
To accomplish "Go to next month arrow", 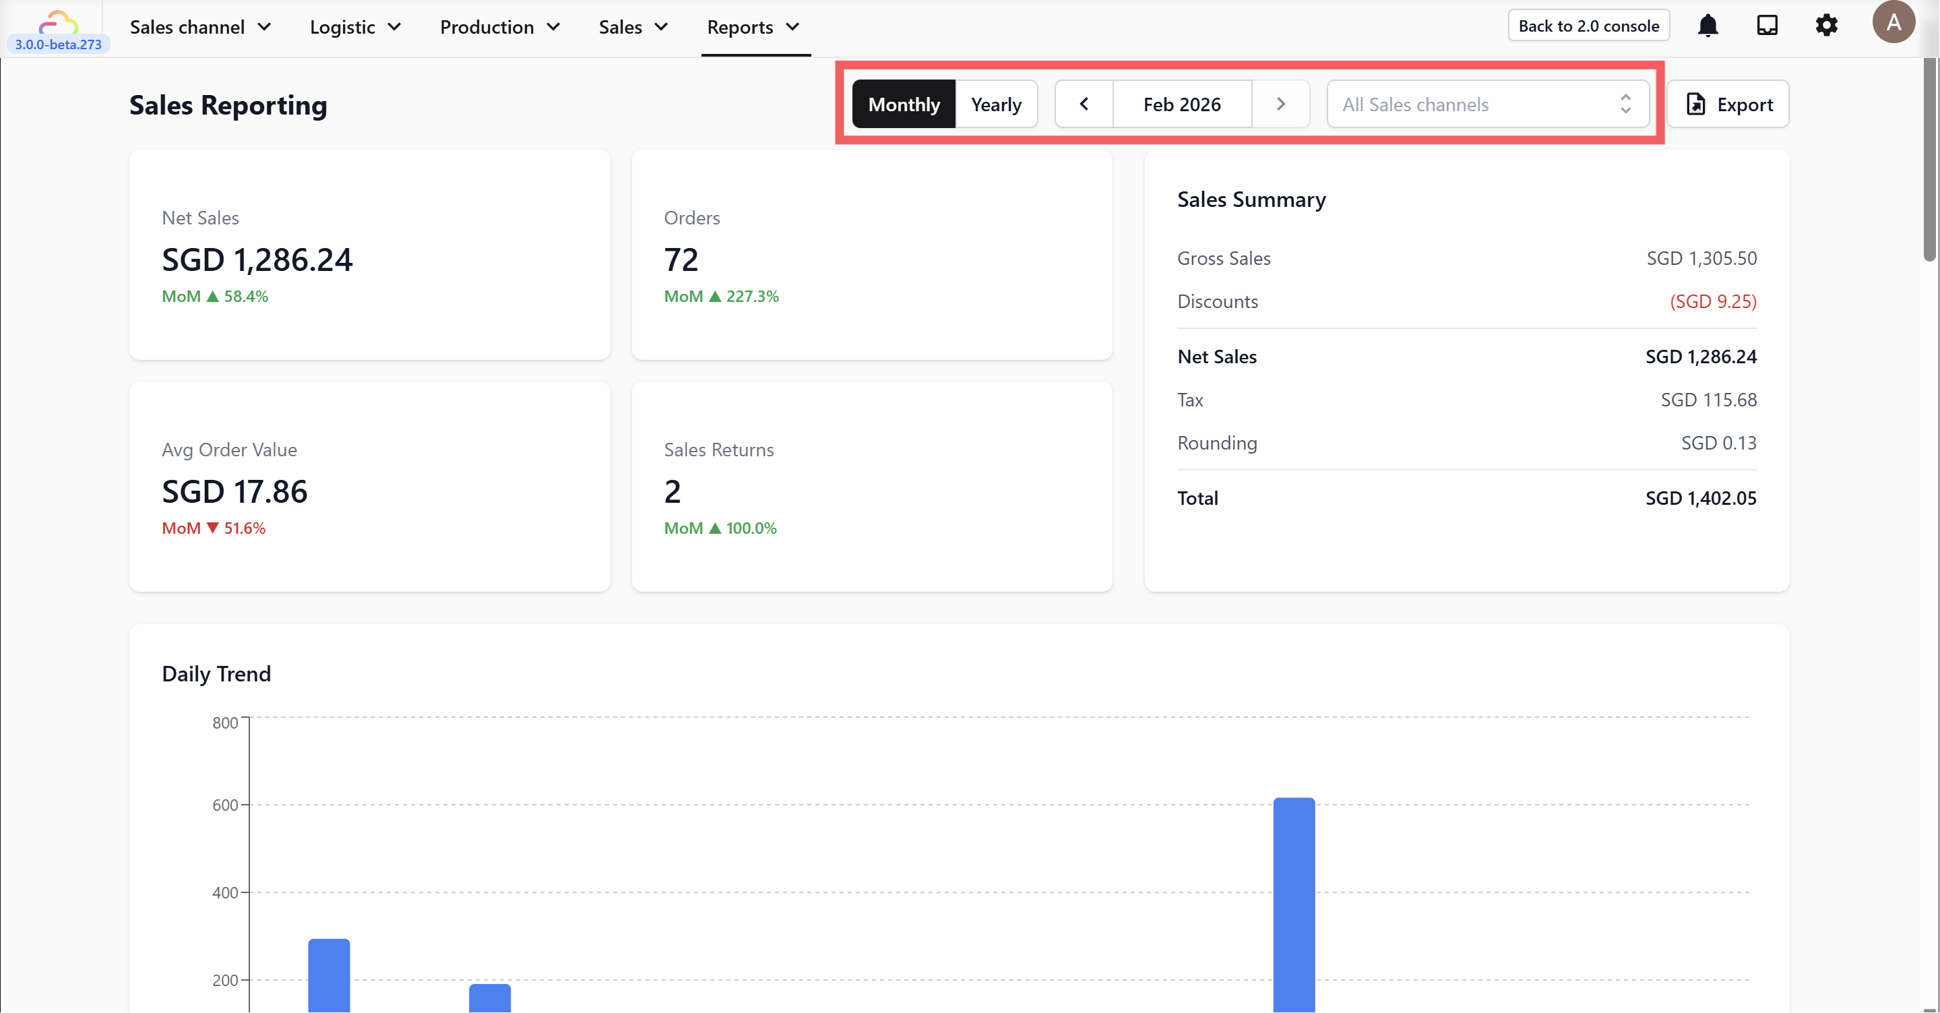I will click(x=1280, y=104).
